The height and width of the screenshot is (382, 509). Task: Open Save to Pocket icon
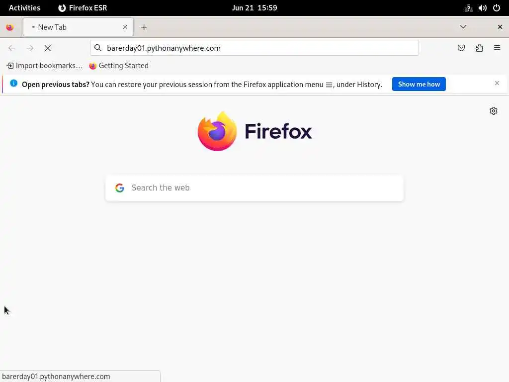(461, 48)
